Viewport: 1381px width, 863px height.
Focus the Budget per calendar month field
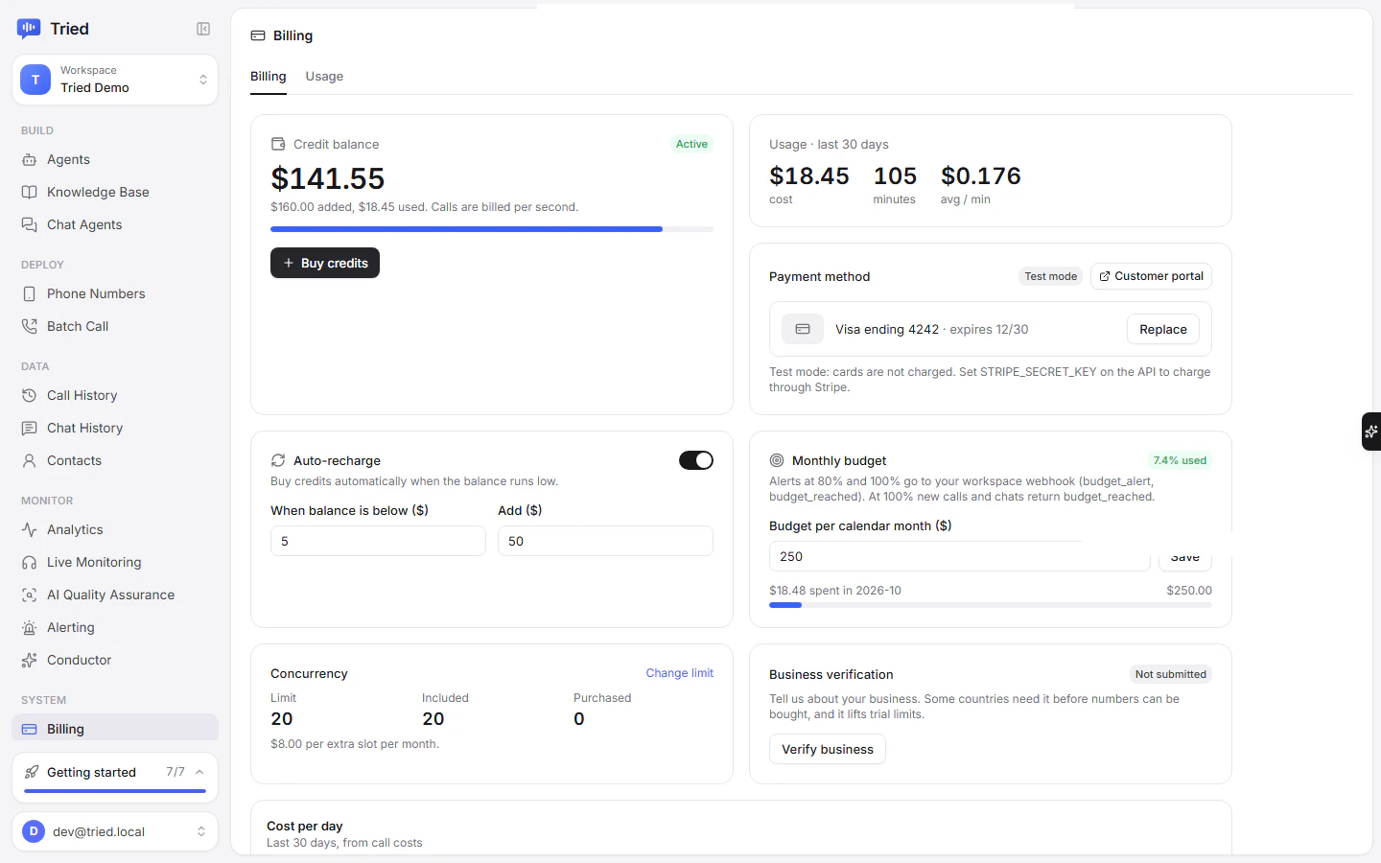[x=959, y=556]
